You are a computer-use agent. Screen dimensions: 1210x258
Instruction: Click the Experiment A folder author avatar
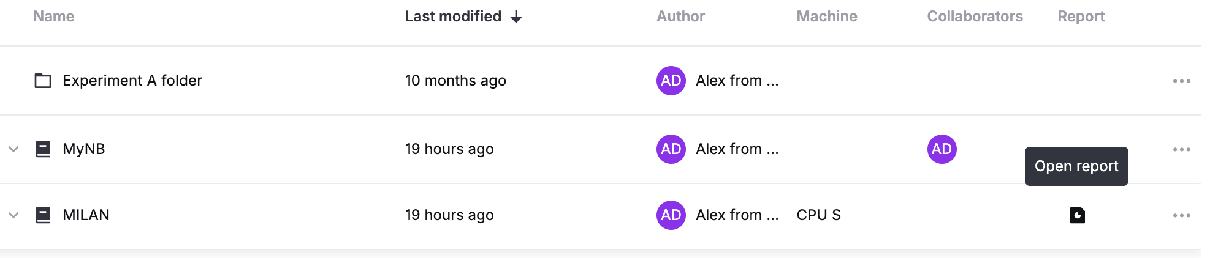(x=671, y=81)
